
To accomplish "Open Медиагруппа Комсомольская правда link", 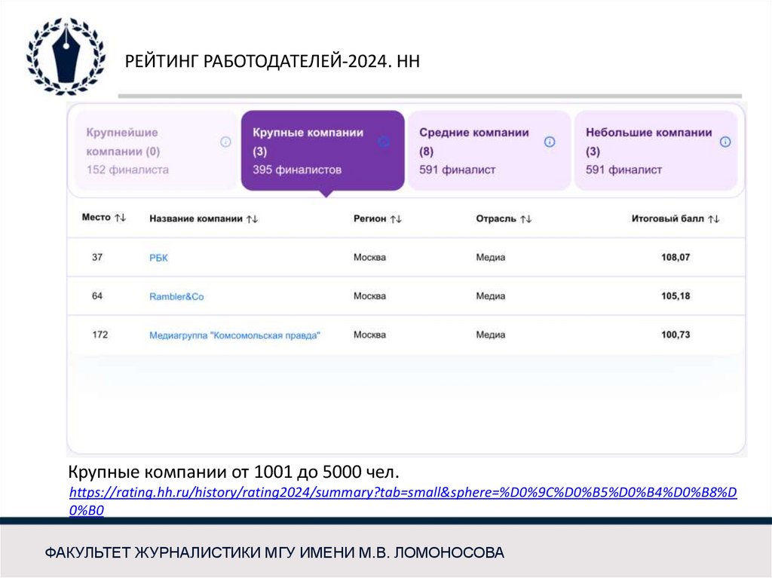I will point(234,335).
